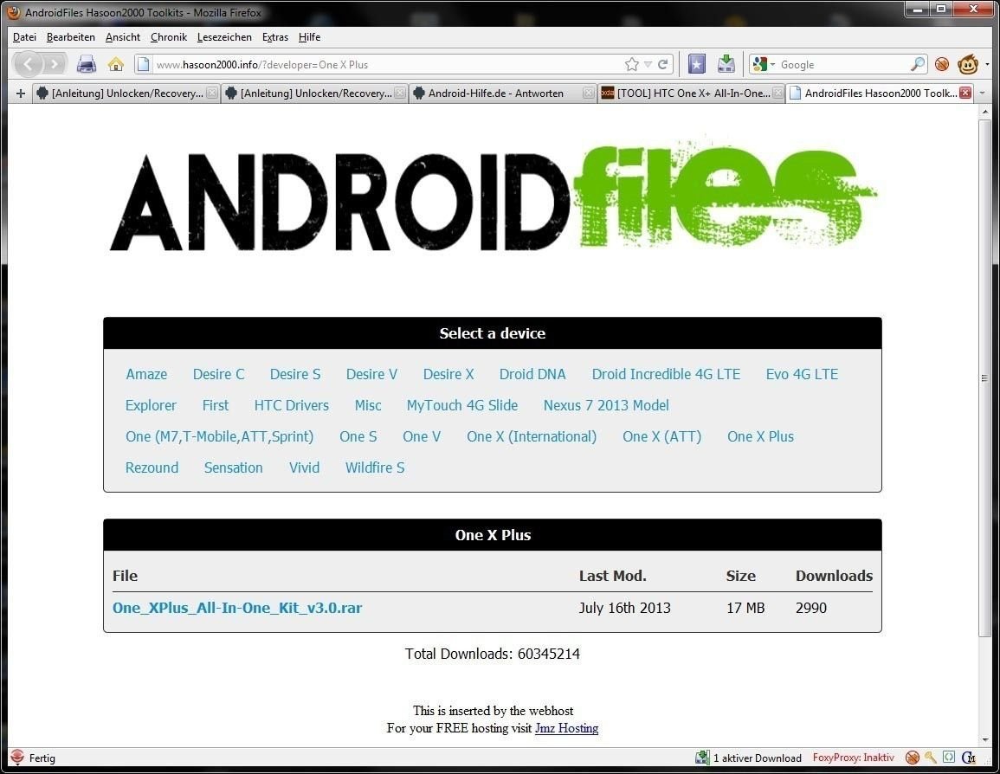This screenshot has width=1000, height=774.
Task: Select the Wildfire S device link
Action: point(375,468)
